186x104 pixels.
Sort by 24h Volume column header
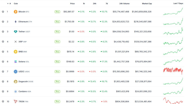point(124,4)
